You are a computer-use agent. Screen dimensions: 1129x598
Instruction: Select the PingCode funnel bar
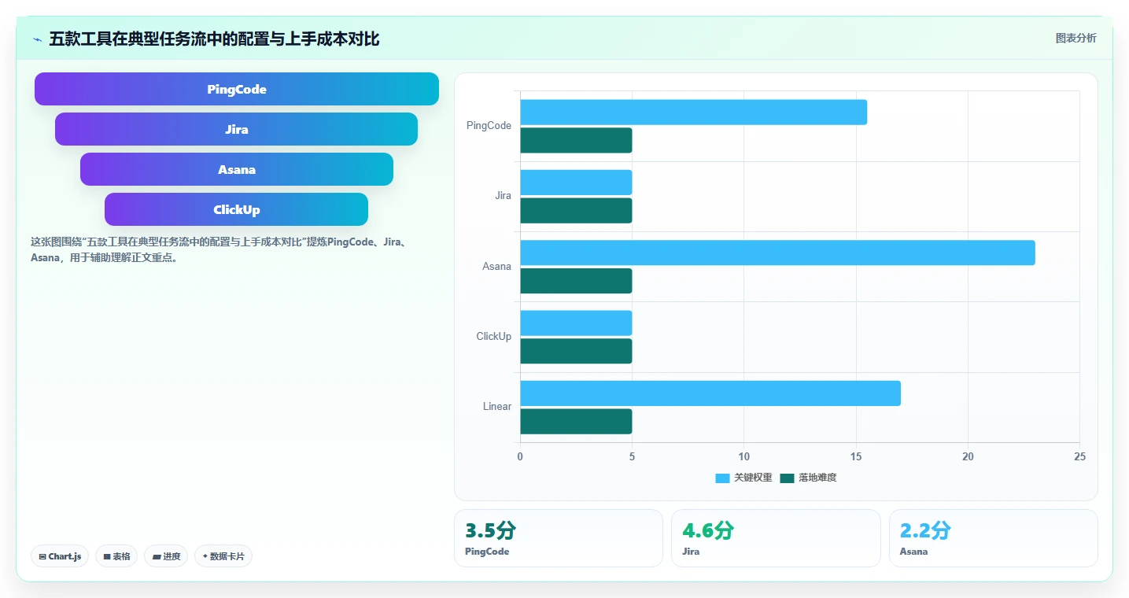pyautogui.click(x=237, y=89)
